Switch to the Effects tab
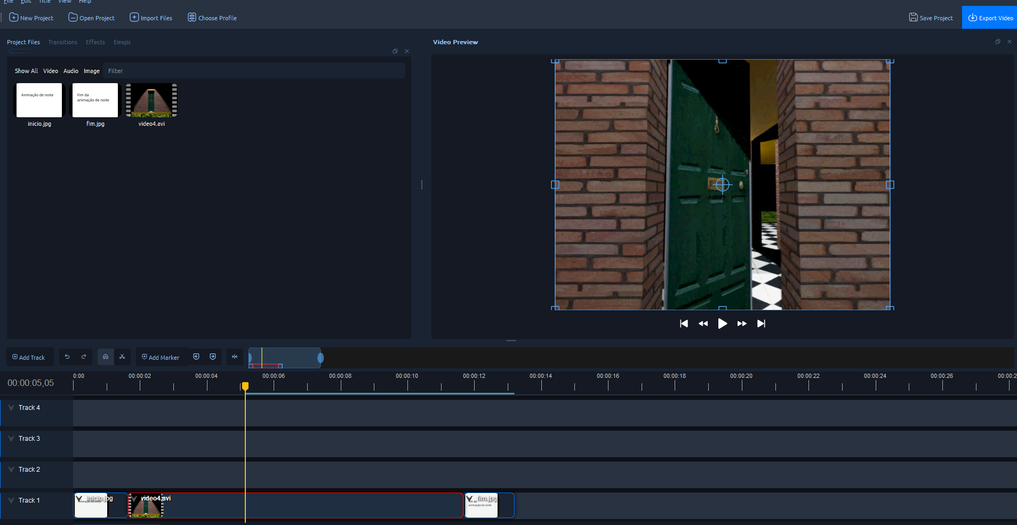This screenshot has height=525, width=1017. (x=95, y=42)
